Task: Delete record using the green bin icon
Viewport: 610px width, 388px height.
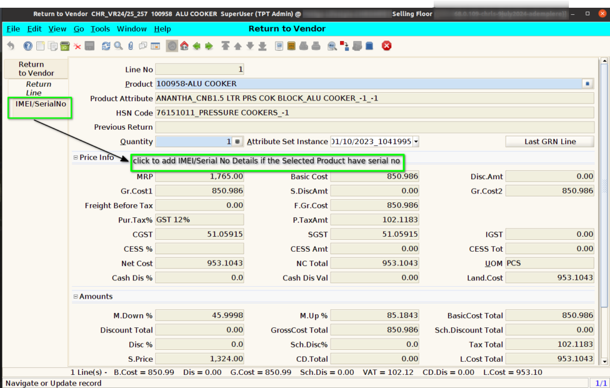Action: click(65, 46)
